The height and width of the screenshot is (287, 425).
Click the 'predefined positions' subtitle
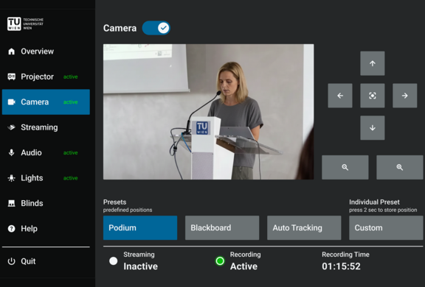[128, 210]
